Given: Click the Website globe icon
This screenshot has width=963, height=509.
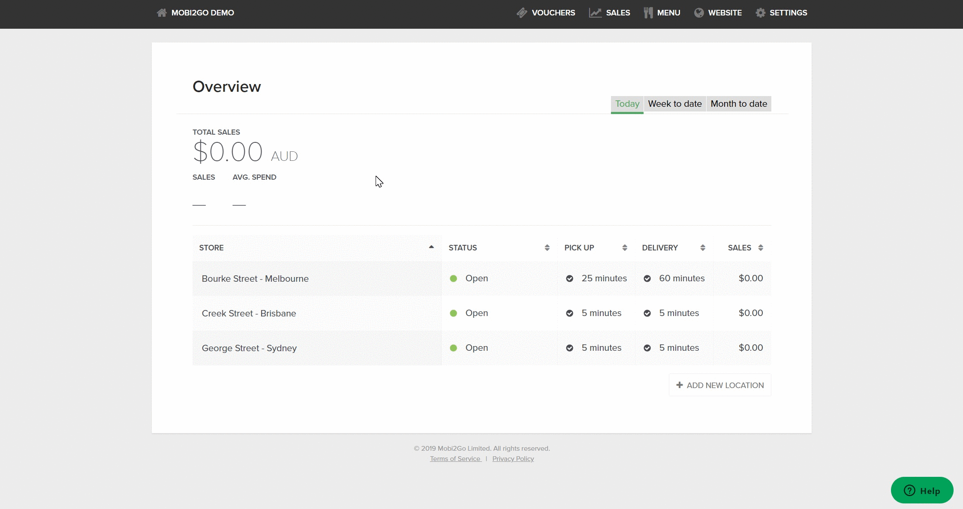Looking at the screenshot, I should point(699,13).
